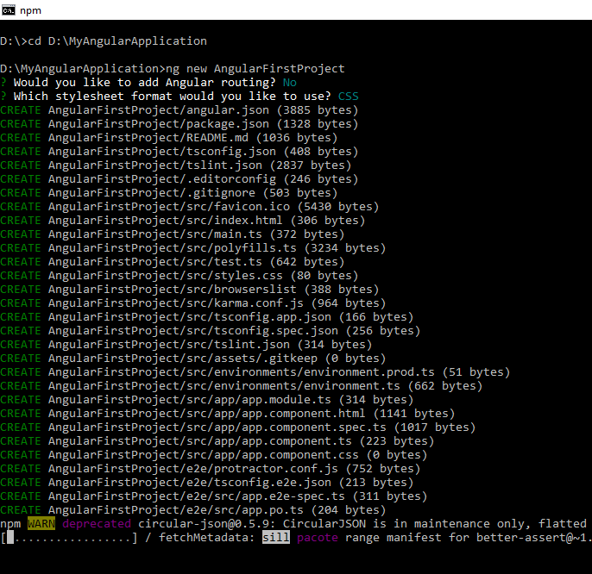Click the environment.prod.ts (51 bytes) line
Screen dimensions: 592x574
pyautogui.click(x=255, y=371)
